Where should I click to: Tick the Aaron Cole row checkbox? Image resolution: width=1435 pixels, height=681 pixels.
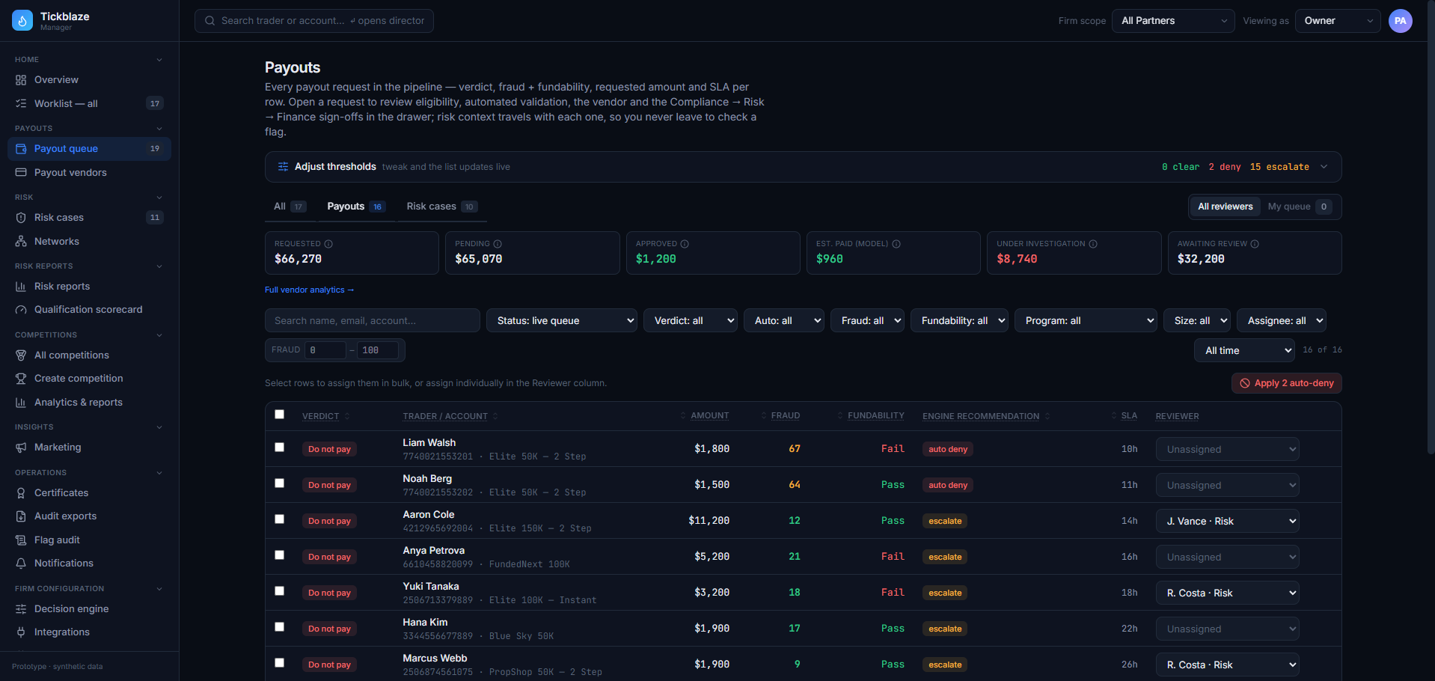pyautogui.click(x=280, y=519)
